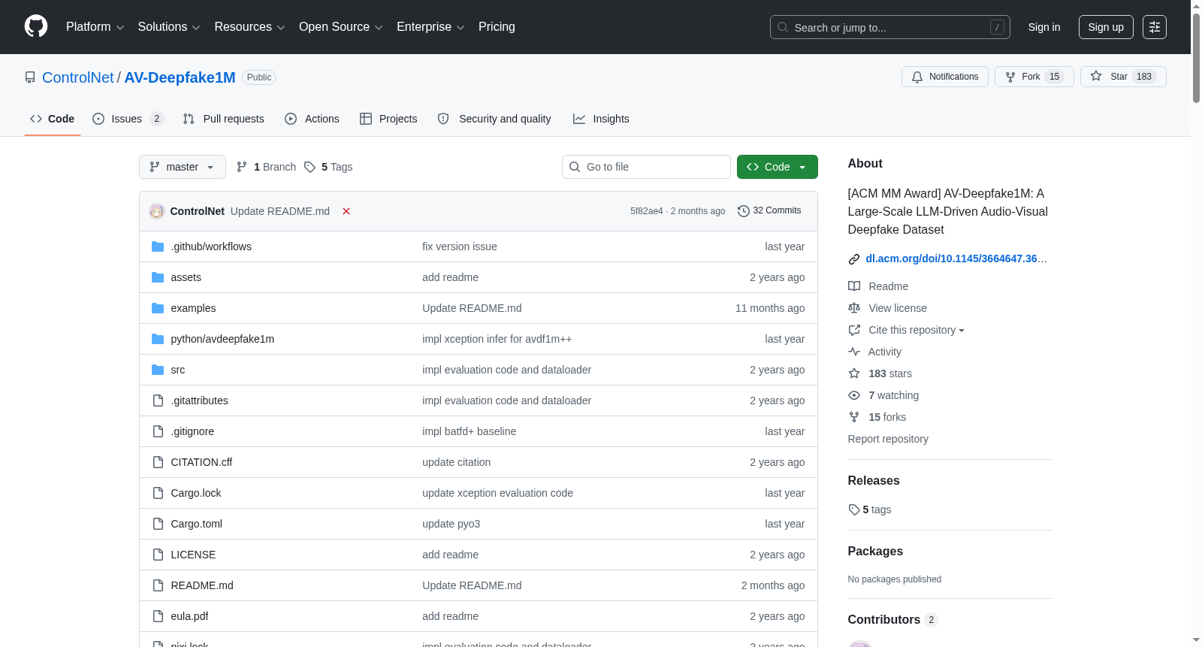Image resolution: width=1202 pixels, height=647 pixels.
Task: Click the GitHub logo icon
Action: tap(36, 27)
